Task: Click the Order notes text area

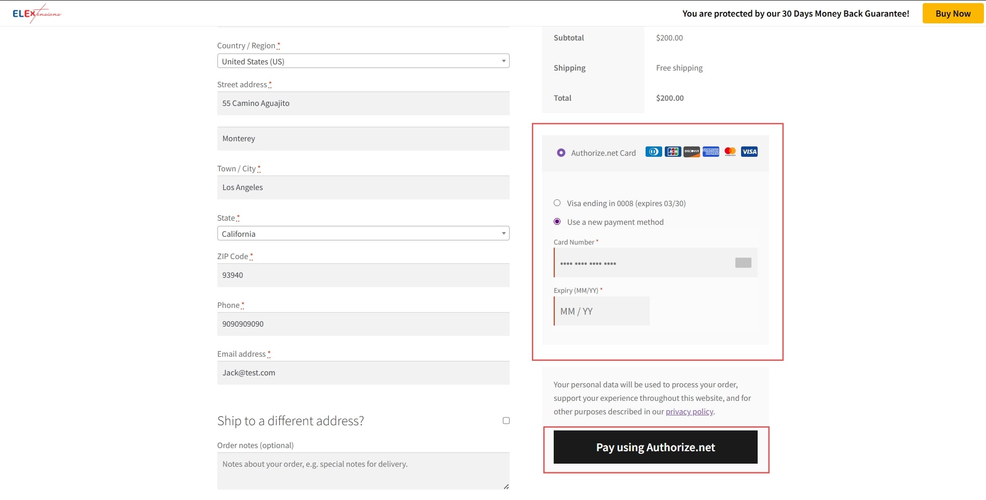Action: point(363,471)
